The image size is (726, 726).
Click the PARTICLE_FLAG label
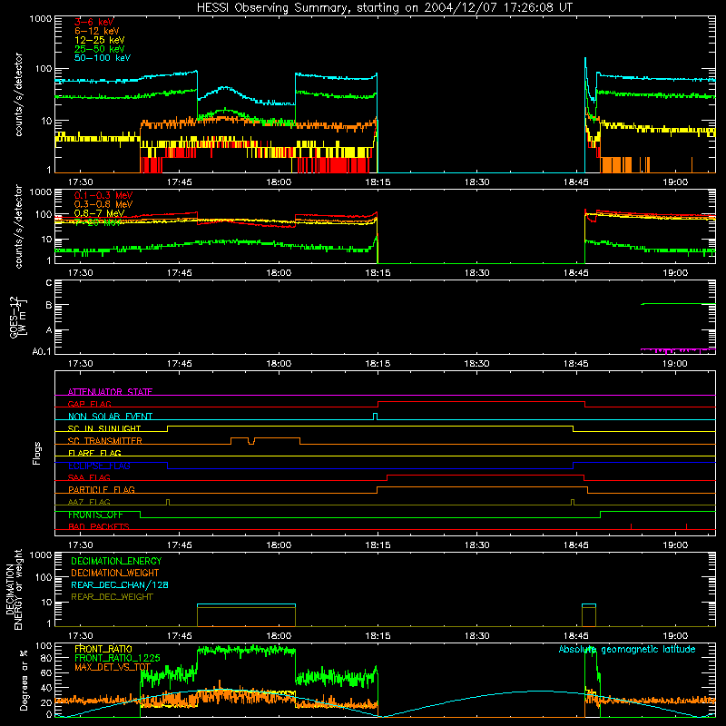pos(102,490)
